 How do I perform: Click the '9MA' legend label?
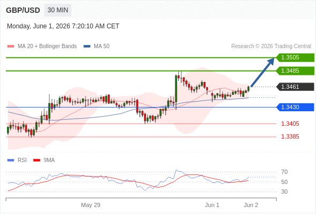(x=49, y=160)
